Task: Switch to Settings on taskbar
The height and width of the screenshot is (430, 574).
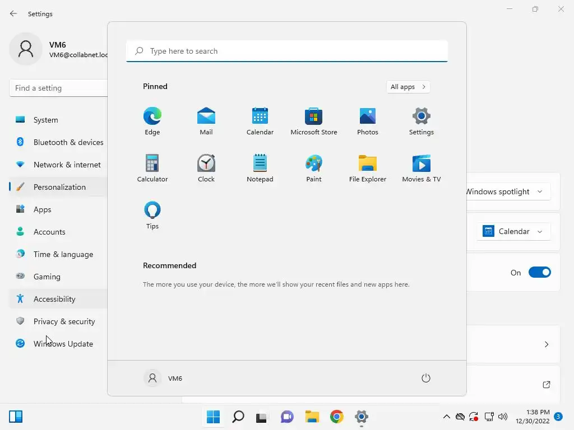Action: 362,417
